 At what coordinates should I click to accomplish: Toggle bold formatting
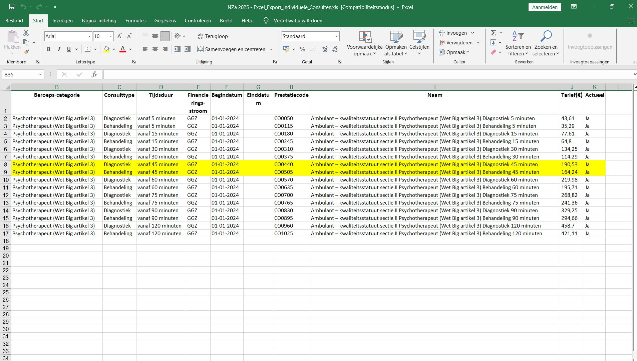pos(49,49)
